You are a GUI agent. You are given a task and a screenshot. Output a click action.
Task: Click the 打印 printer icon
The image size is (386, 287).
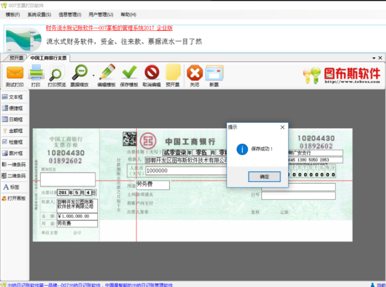point(36,72)
